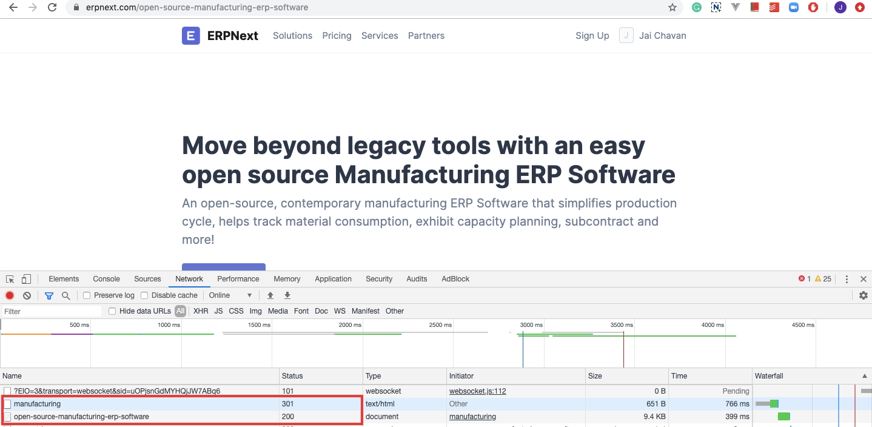Click the Import HAR file upload arrow
The image size is (872, 427).
tap(270, 295)
